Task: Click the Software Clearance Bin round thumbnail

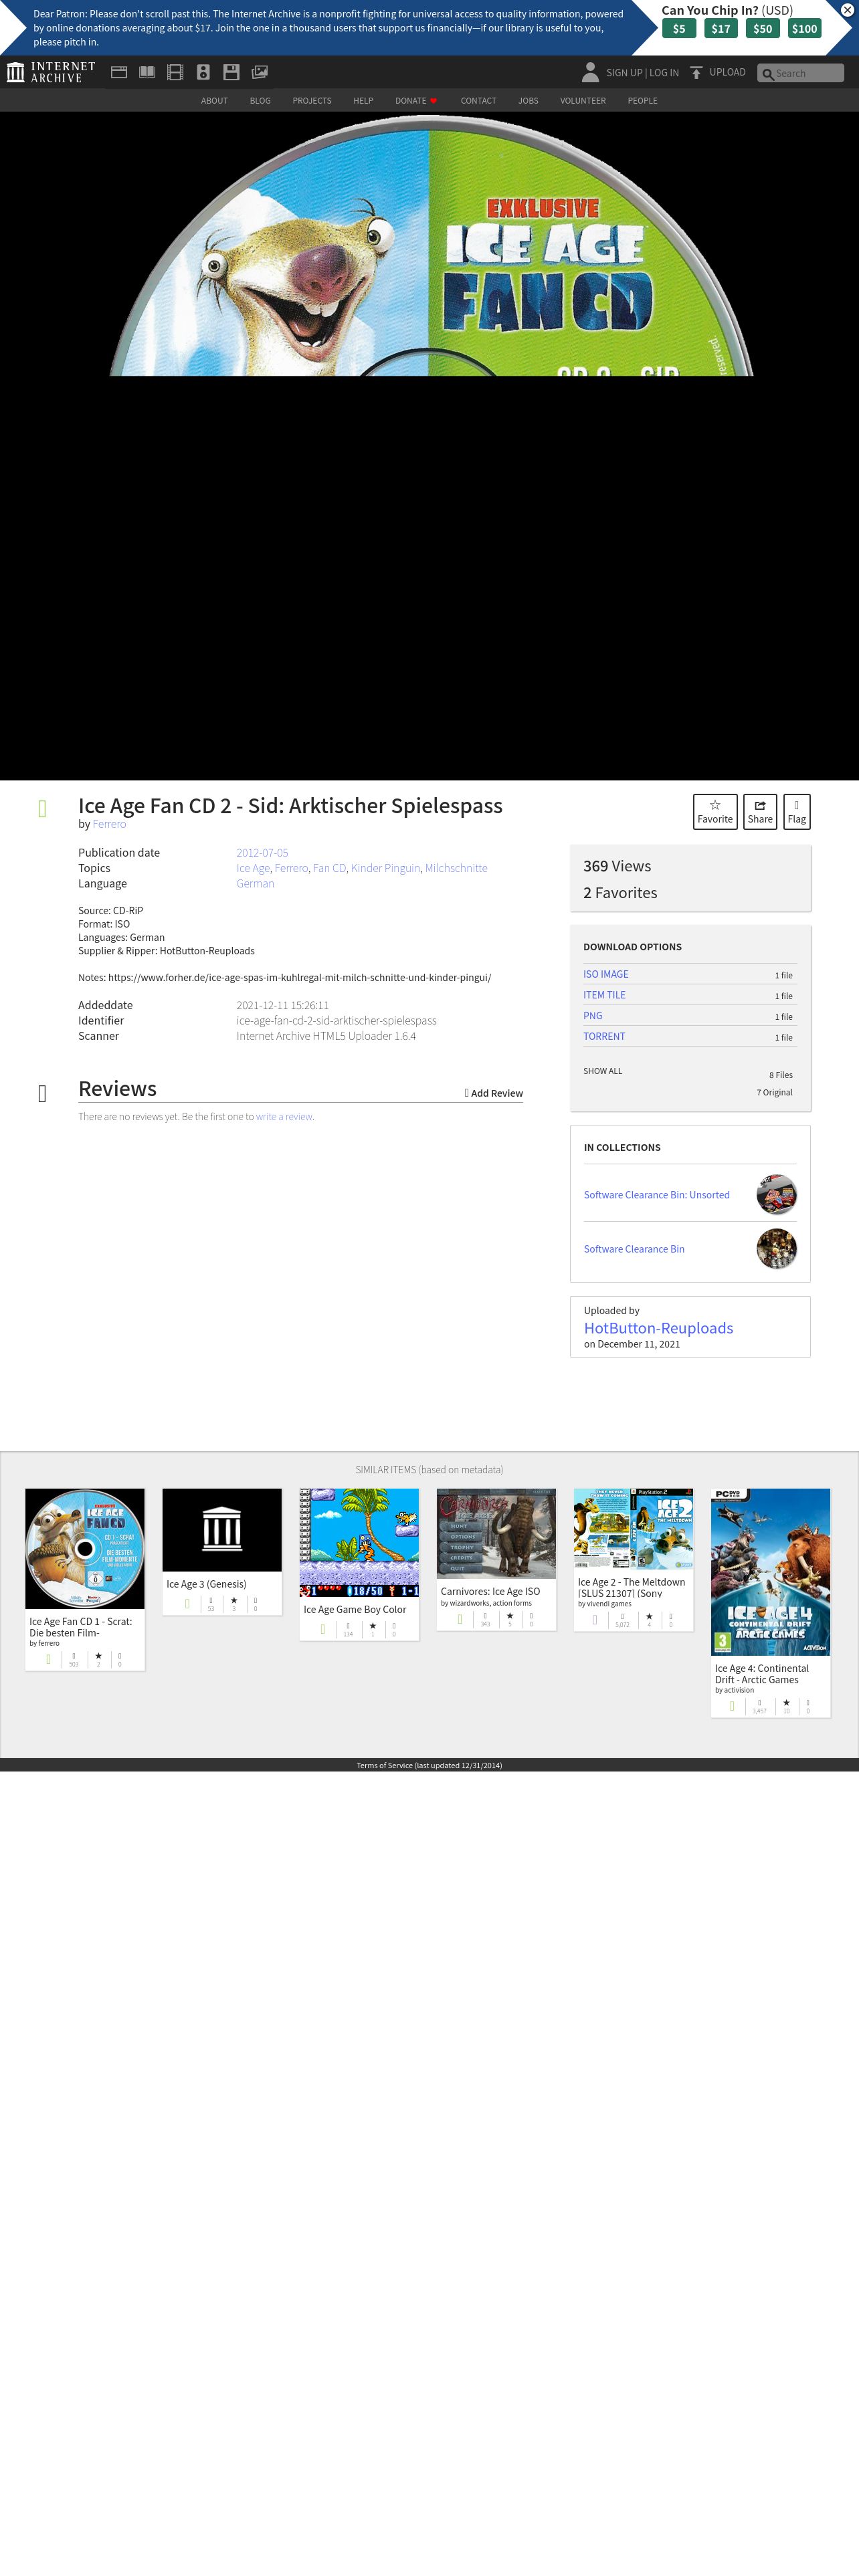Action: pos(776,1248)
